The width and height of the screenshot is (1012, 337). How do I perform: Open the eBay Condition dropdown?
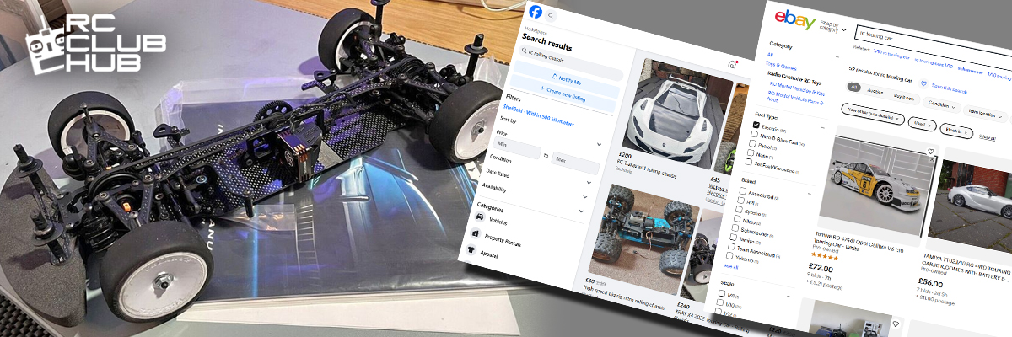pyautogui.click(x=943, y=106)
